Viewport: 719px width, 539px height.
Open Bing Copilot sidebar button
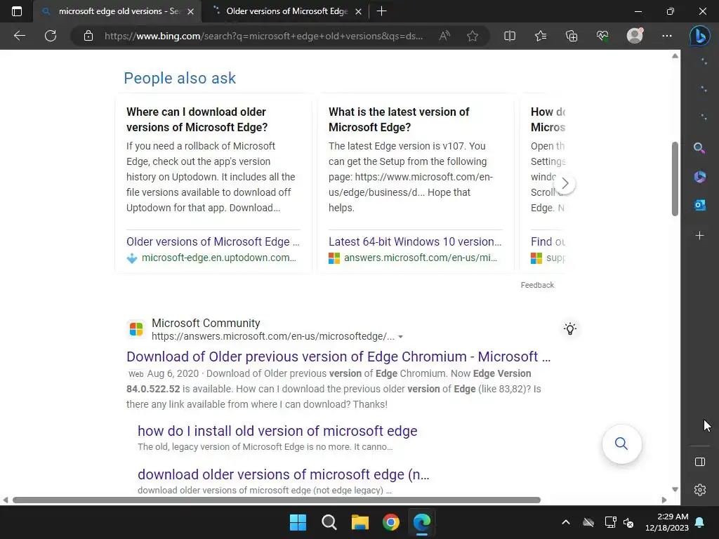(x=700, y=36)
